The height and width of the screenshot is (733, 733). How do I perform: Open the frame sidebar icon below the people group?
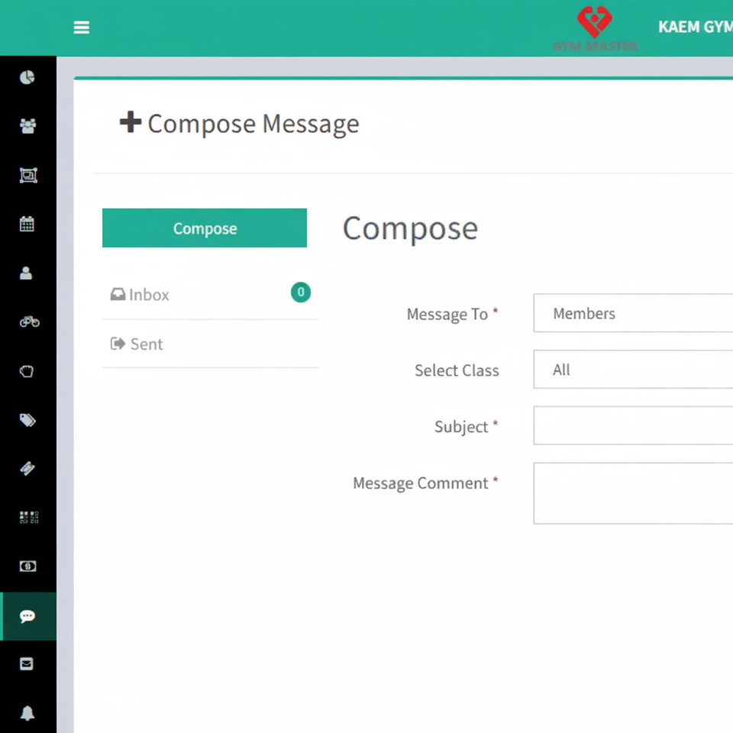point(28,176)
